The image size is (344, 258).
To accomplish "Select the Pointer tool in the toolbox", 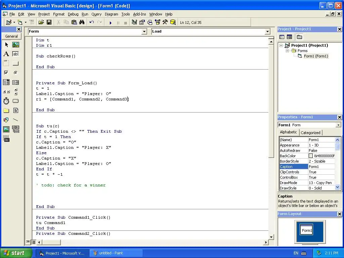I will click(x=6, y=45).
